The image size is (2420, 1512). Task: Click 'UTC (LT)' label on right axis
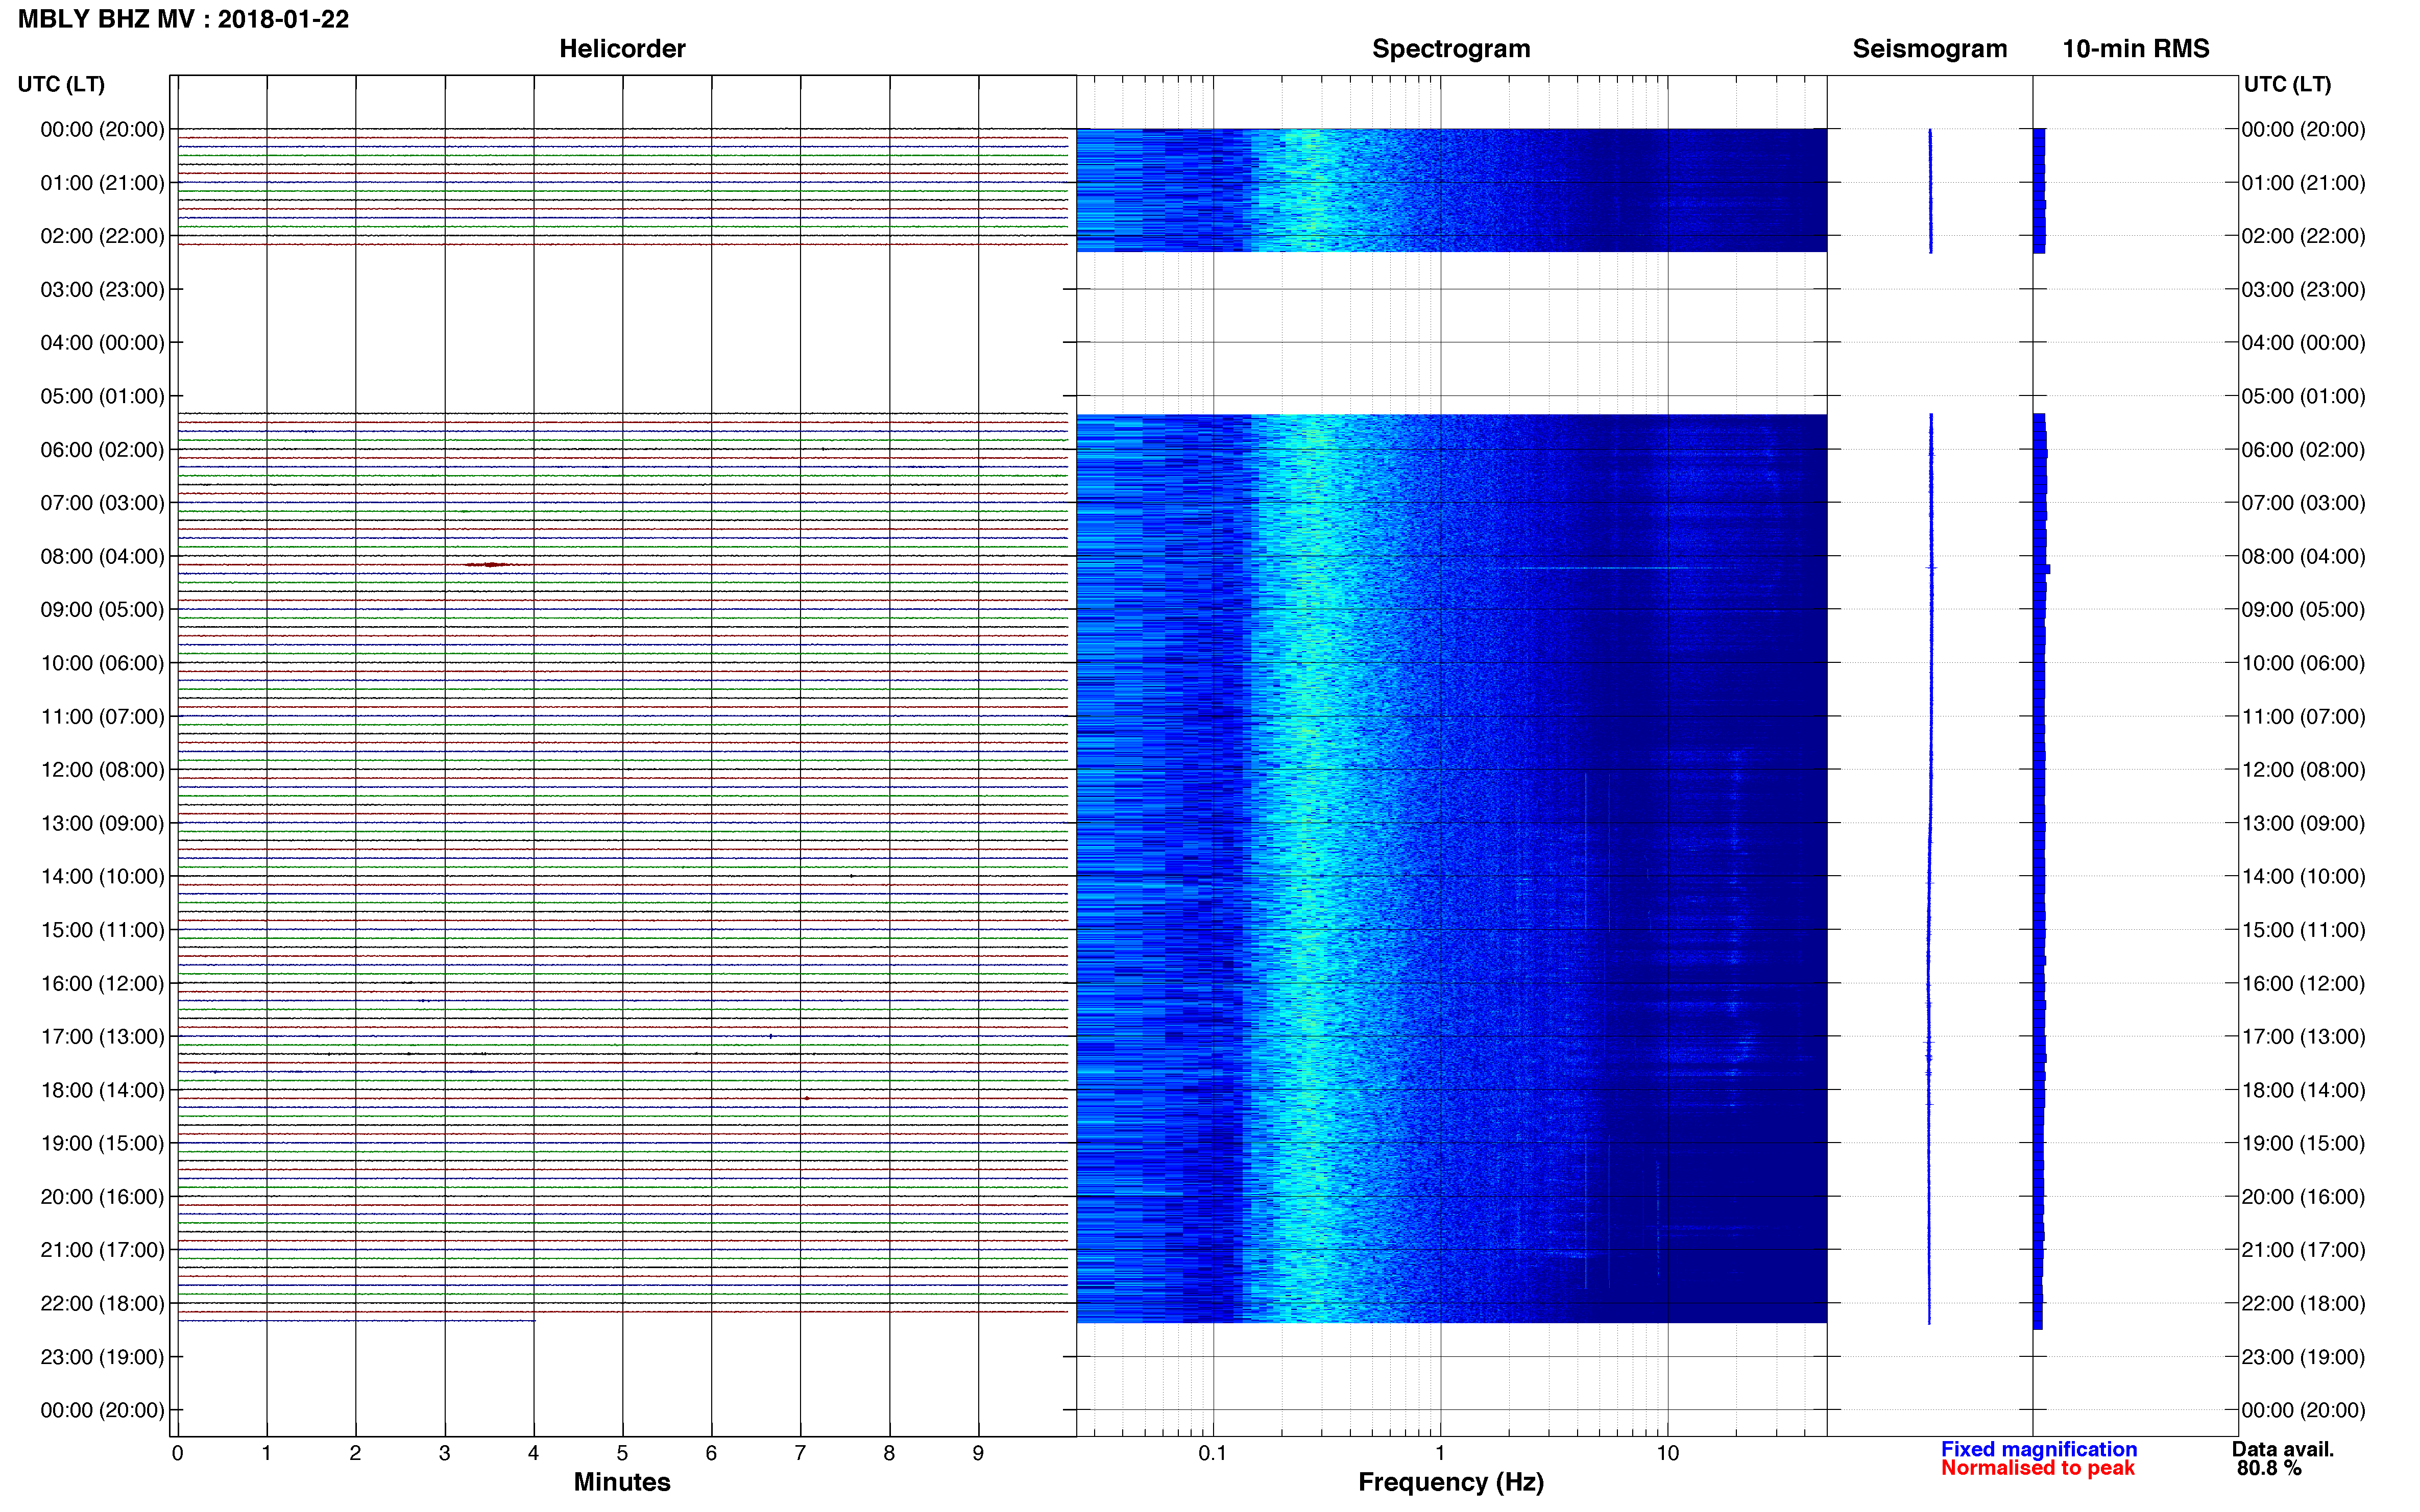2287,84
